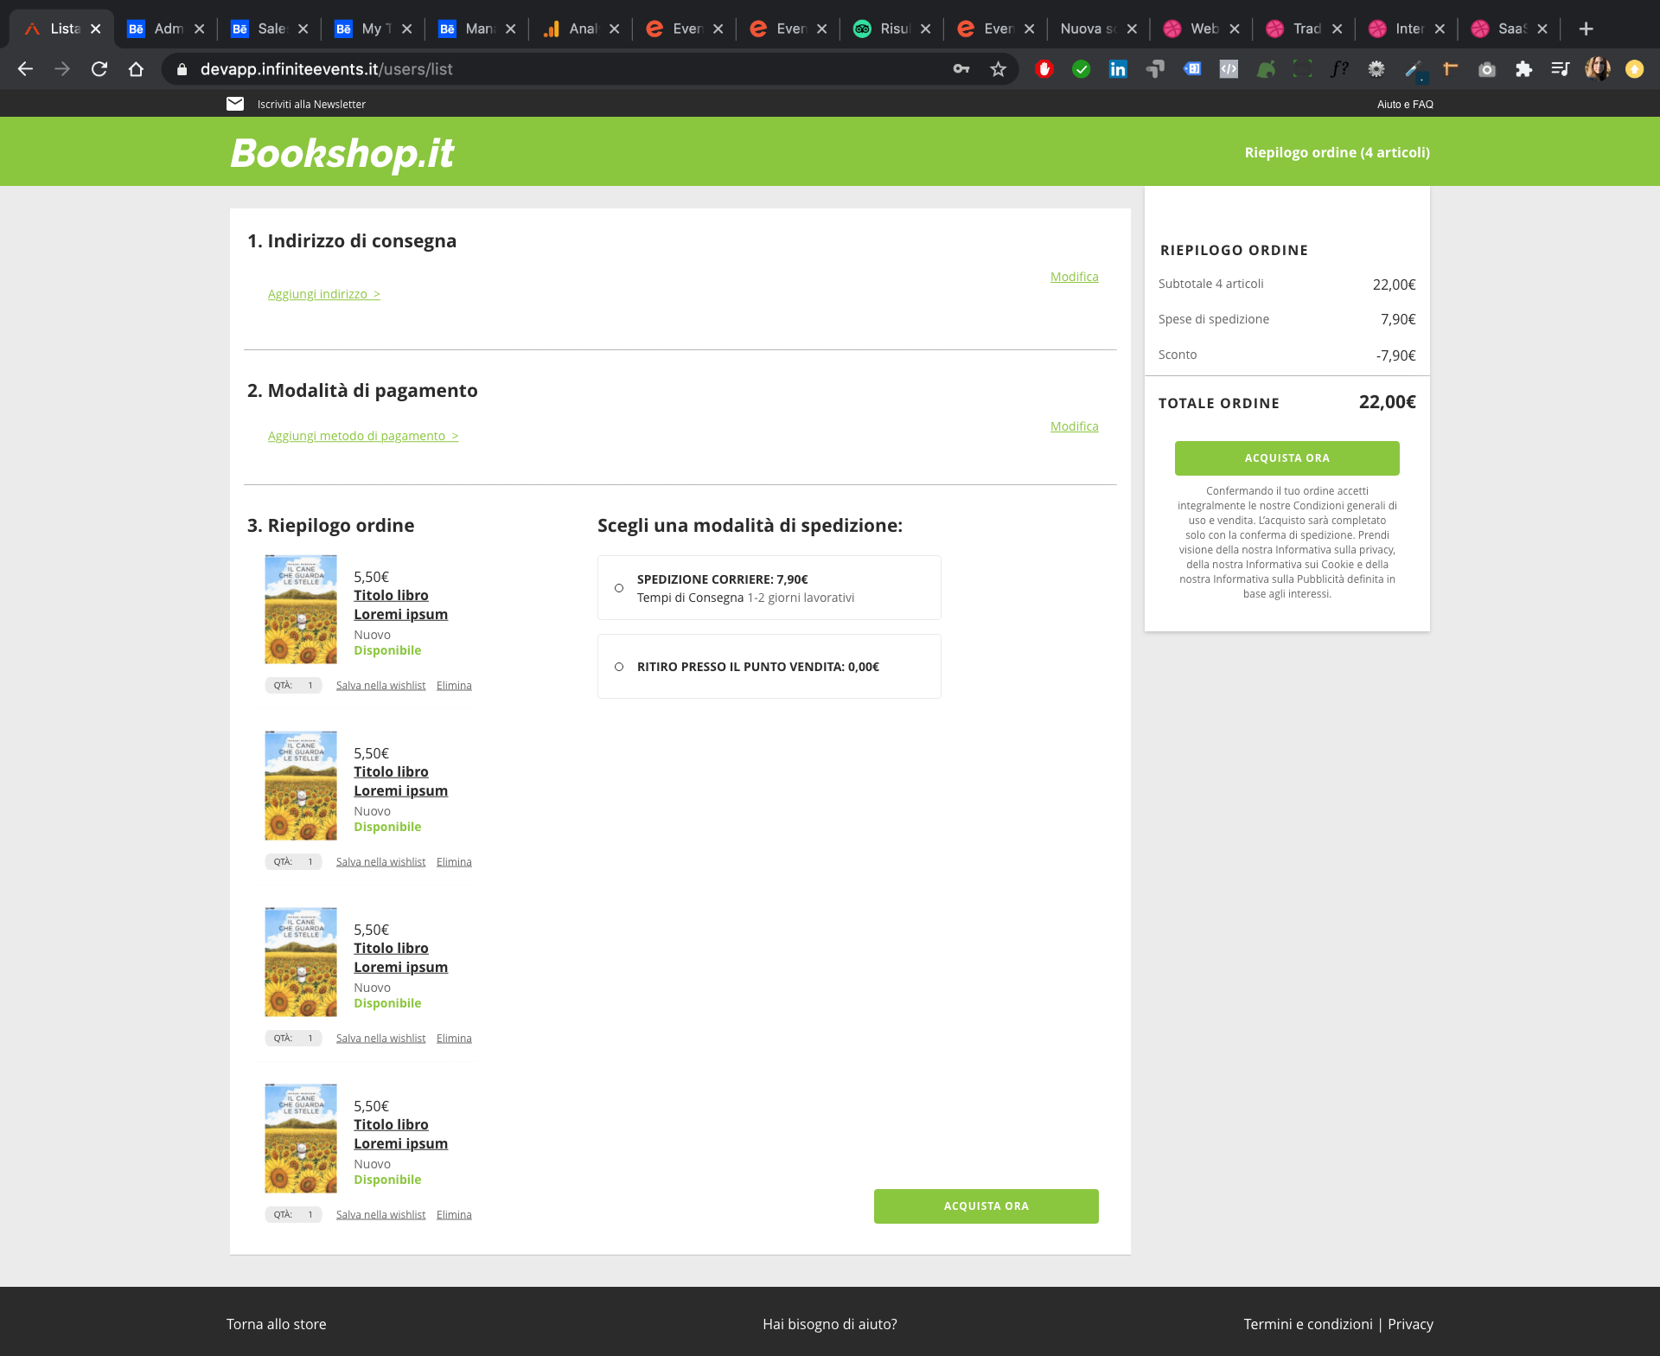
Task: Open the Chrome profile avatar
Action: [x=1598, y=69]
